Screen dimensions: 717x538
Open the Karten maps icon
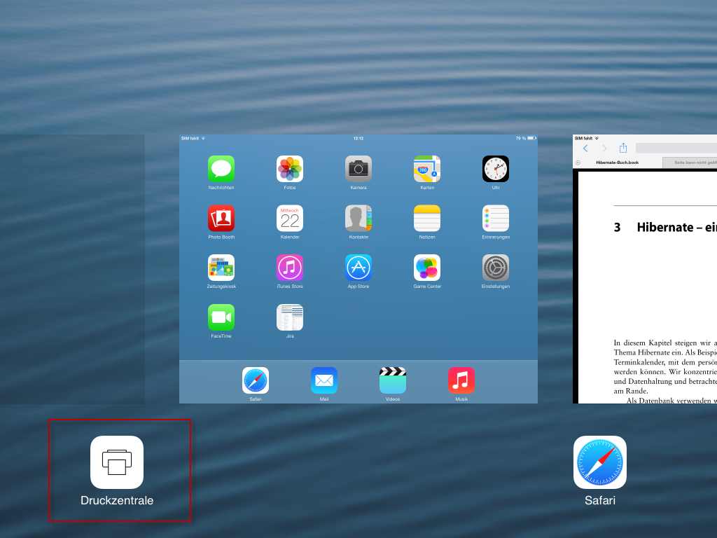pyautogui.click(x=427, y=169)
